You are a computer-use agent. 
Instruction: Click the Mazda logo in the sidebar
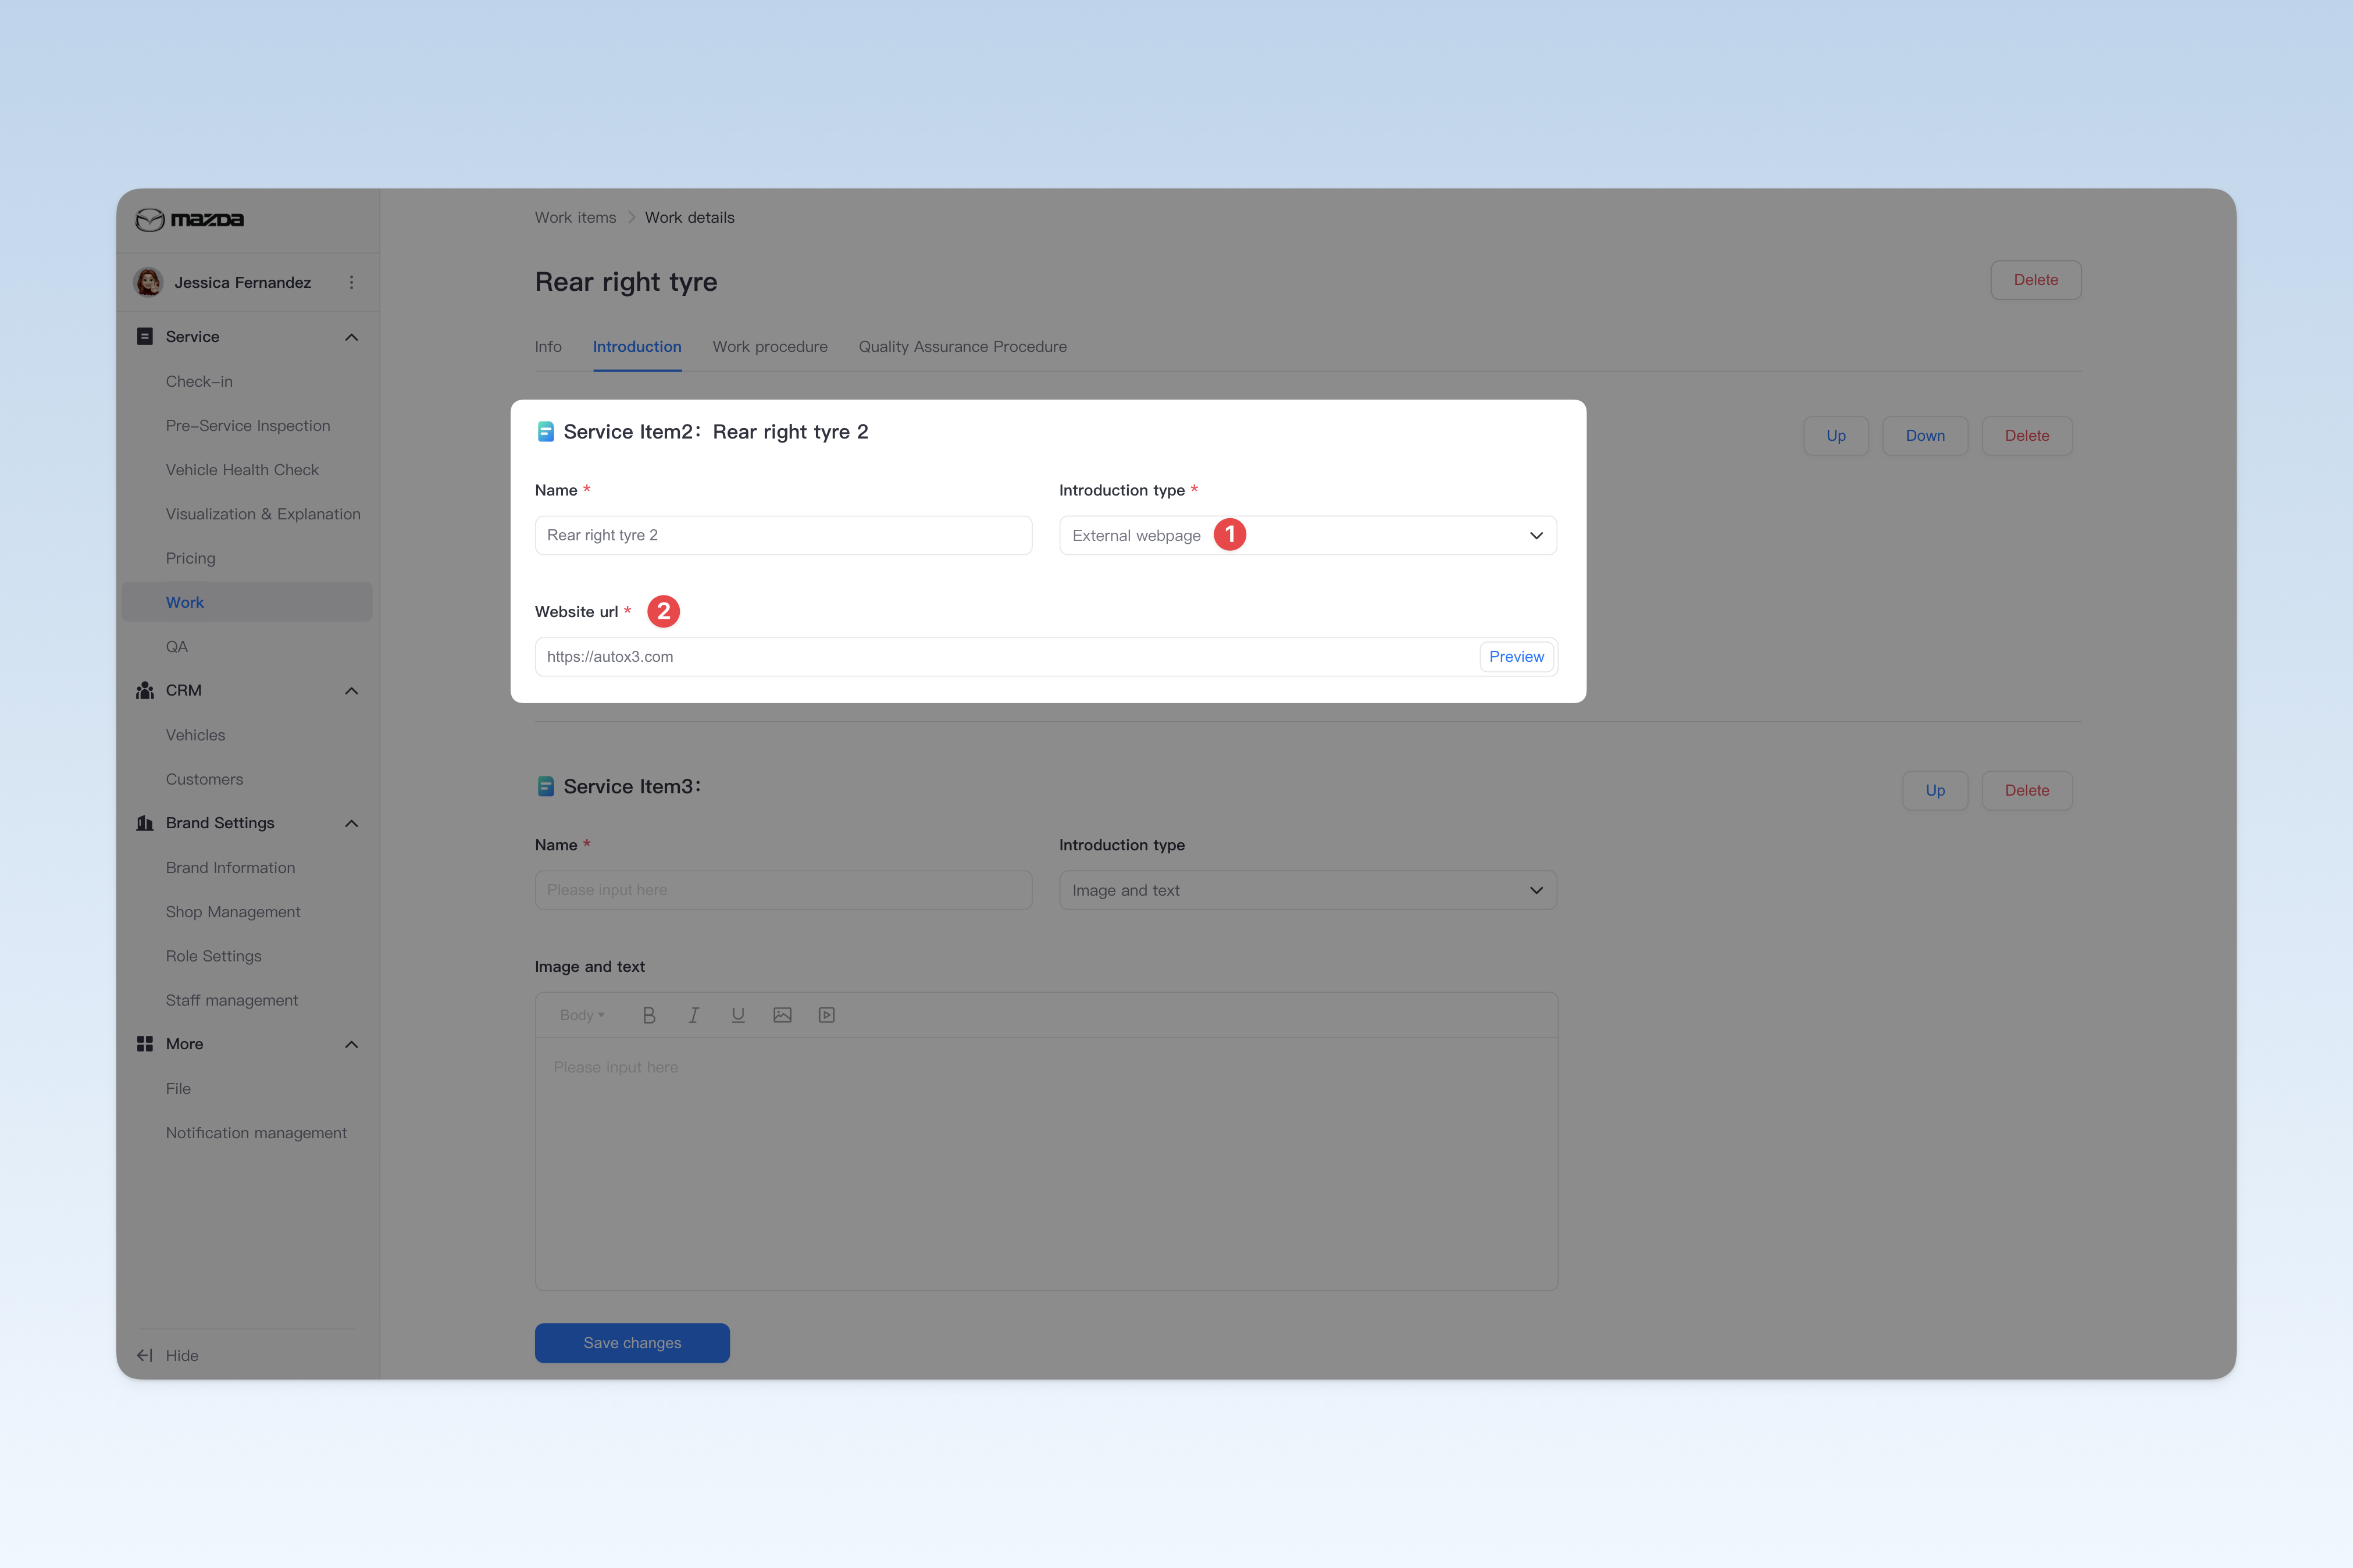point(190,219)
